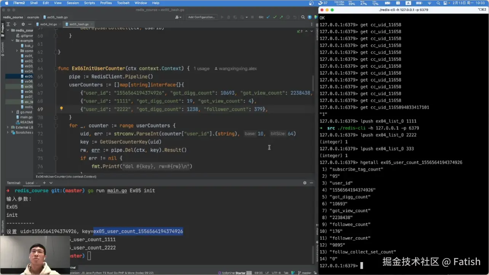Click the '1 usage' hint above function

pos(201,69)
